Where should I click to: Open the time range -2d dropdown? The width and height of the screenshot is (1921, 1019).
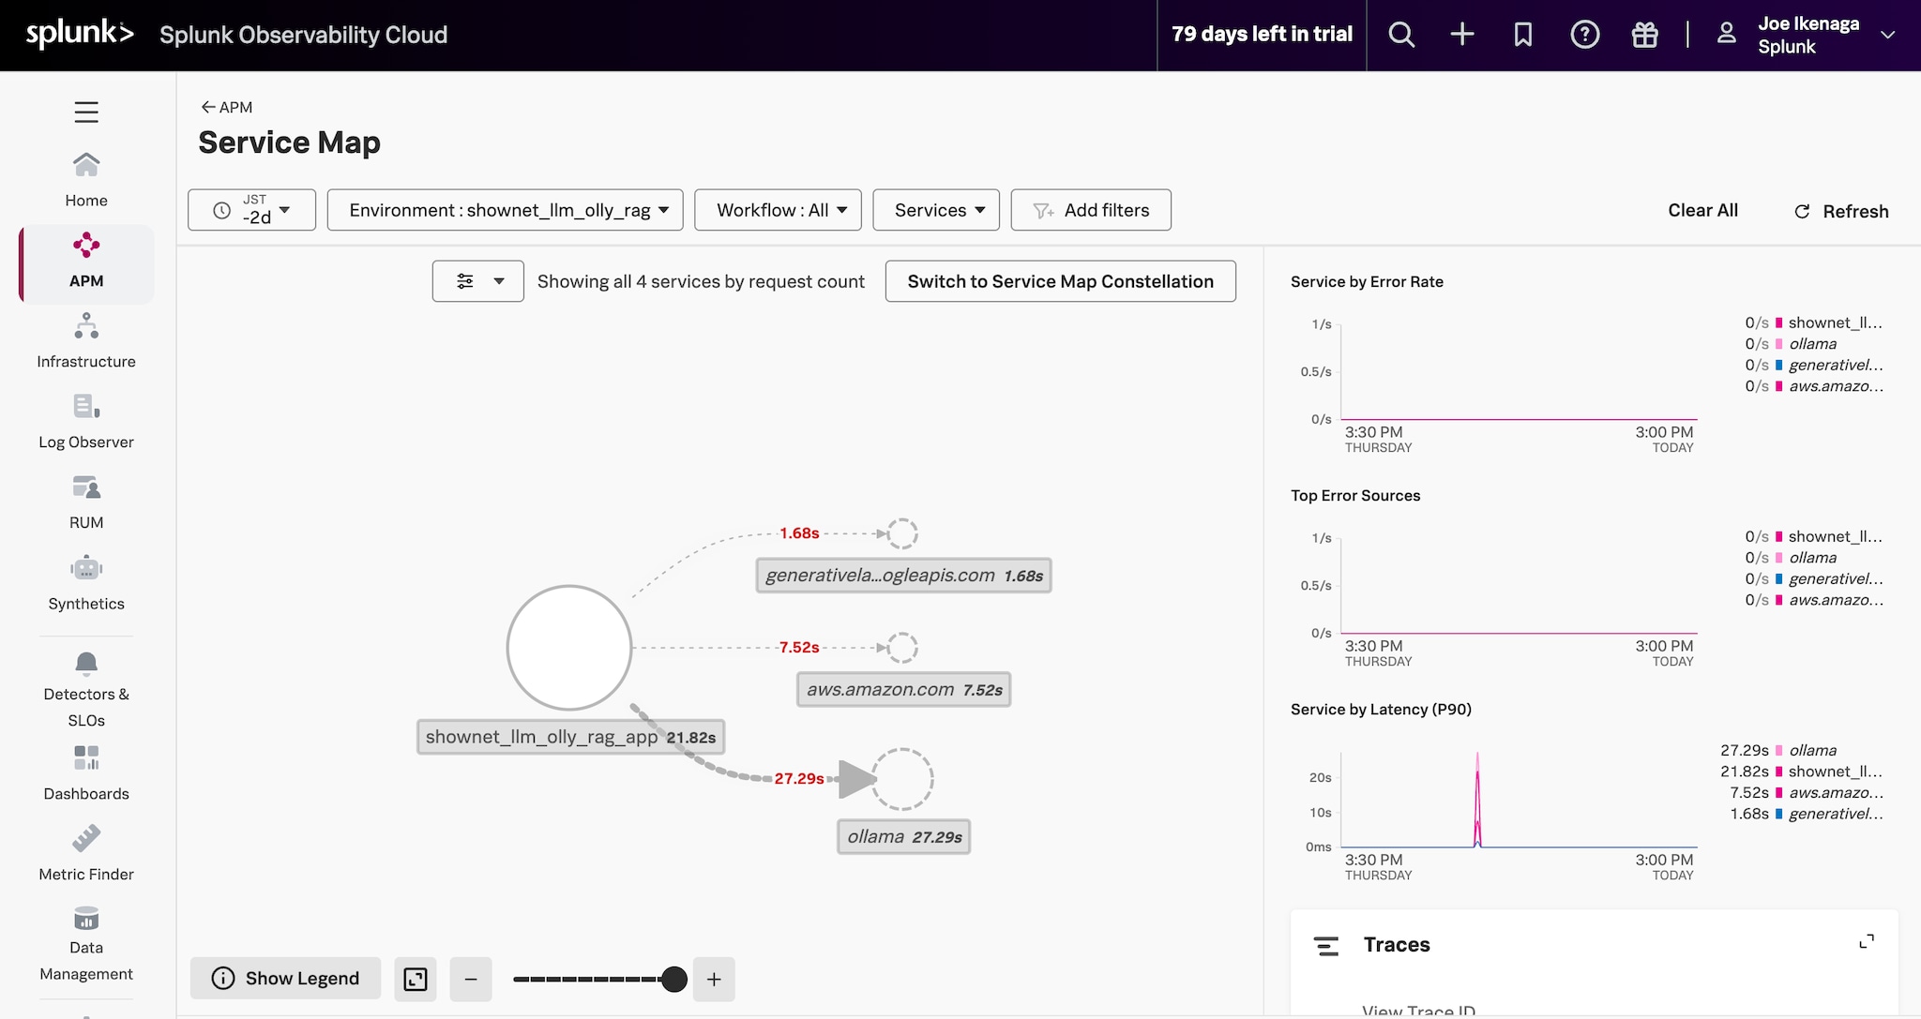tap(251, 210)
